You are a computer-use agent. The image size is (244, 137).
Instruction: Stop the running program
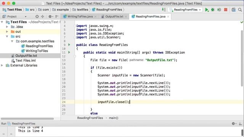(x=226, y=10)
